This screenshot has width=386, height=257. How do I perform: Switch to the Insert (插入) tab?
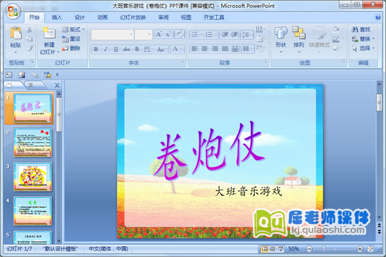[57, 17]
